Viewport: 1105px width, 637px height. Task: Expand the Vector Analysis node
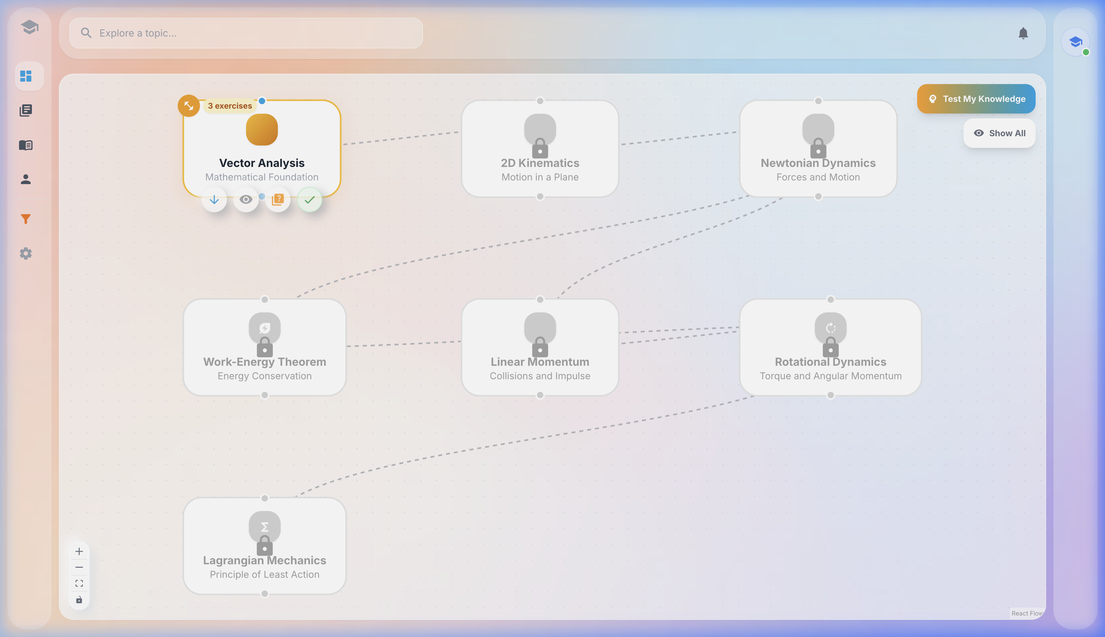click(x=188, y=106)
